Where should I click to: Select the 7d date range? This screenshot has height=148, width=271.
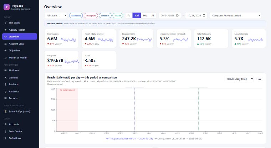[129, 16]
